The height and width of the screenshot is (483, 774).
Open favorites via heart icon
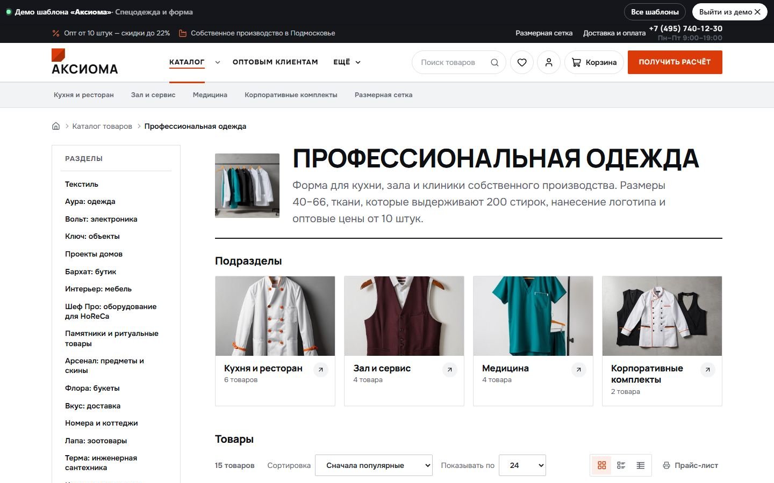[x=522, y=62]
